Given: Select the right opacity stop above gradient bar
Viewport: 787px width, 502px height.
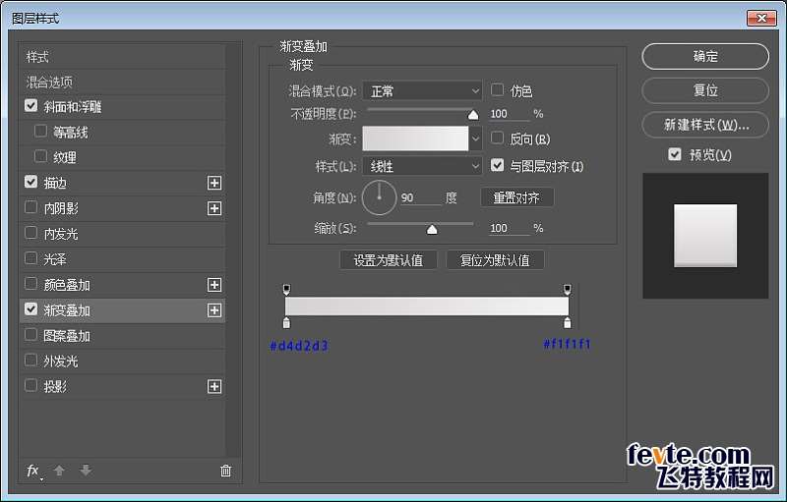Looking at the screenshot, I should 568,290.
